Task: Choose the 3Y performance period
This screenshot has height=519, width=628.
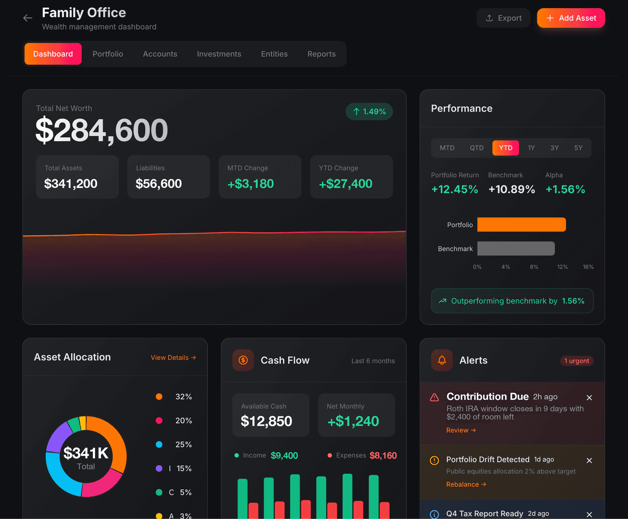Action: 555,148
